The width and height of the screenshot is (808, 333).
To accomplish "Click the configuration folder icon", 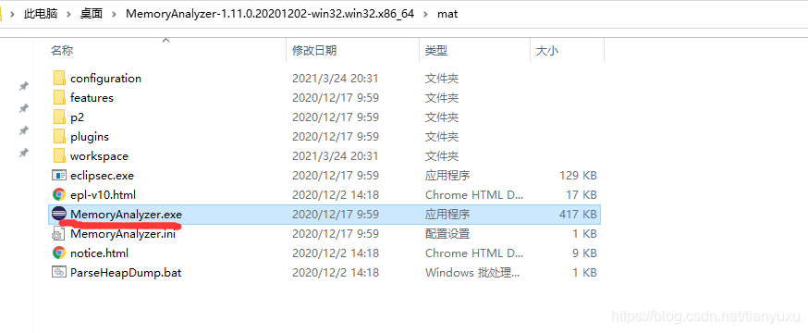I will tap(59, 79).
